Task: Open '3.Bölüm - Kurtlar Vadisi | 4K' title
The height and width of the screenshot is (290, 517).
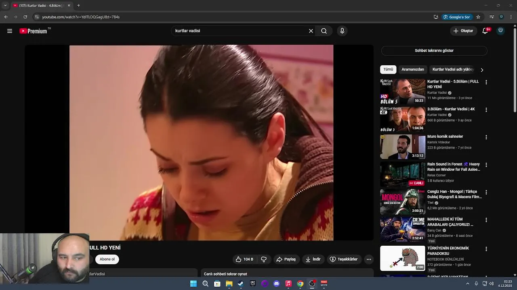Action: (x=451, y=109)
